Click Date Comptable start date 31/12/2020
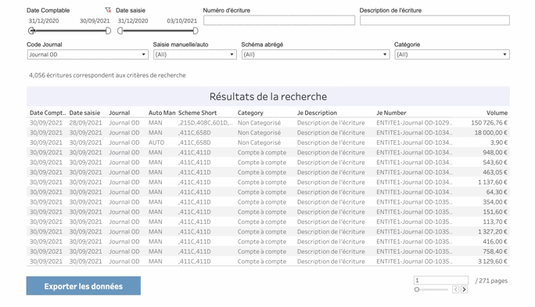Viewport: 535px width, 307px height. 44,21
